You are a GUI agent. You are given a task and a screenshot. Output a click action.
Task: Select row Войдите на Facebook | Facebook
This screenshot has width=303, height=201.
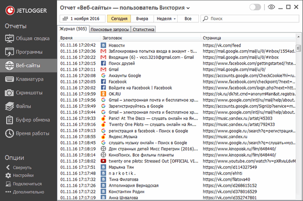(x=177, y=88)
